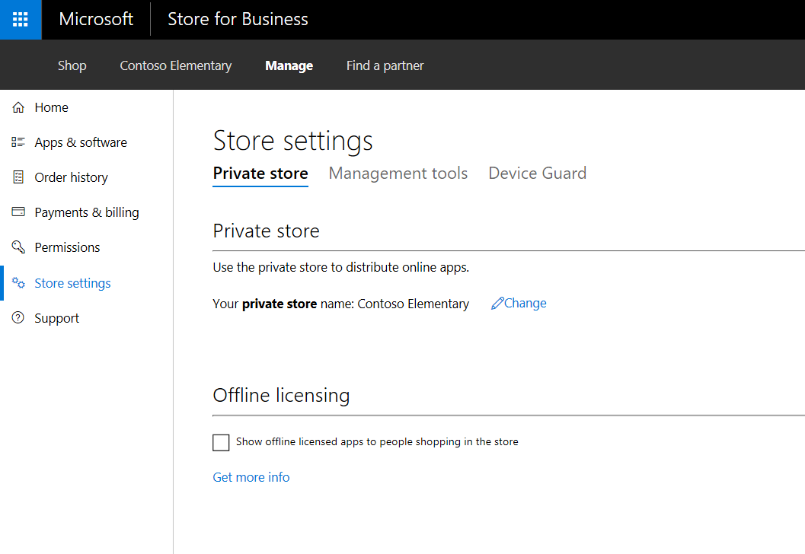The height and width of the screenshot is (554, 805).
Task: Open Permissions in the sidebar
Action: (67, 247)
